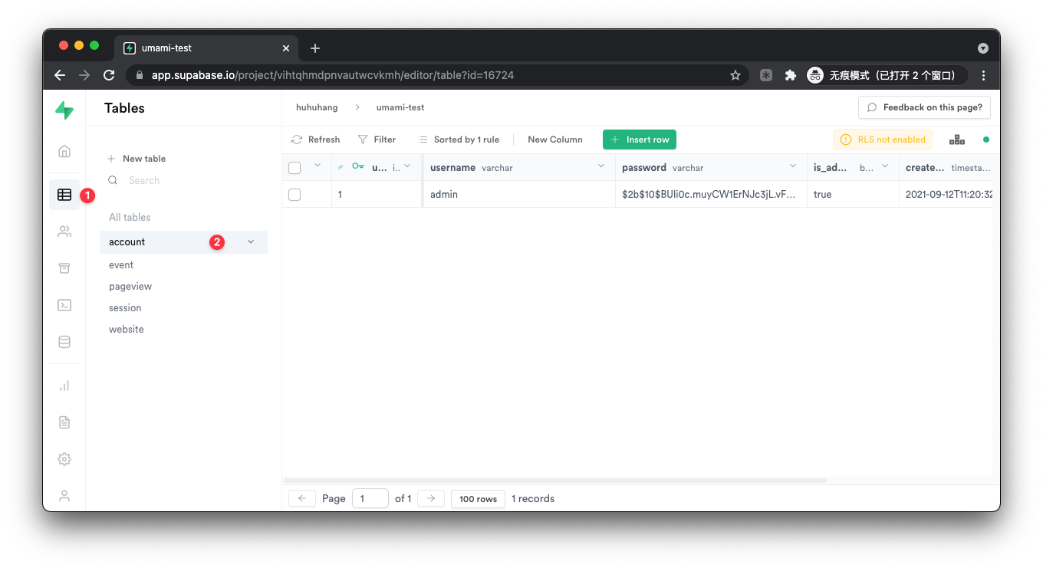Viewport: 1043px width, 568px height.
Task: Click the Supabase logo icon
Action: tap(64, 110)
